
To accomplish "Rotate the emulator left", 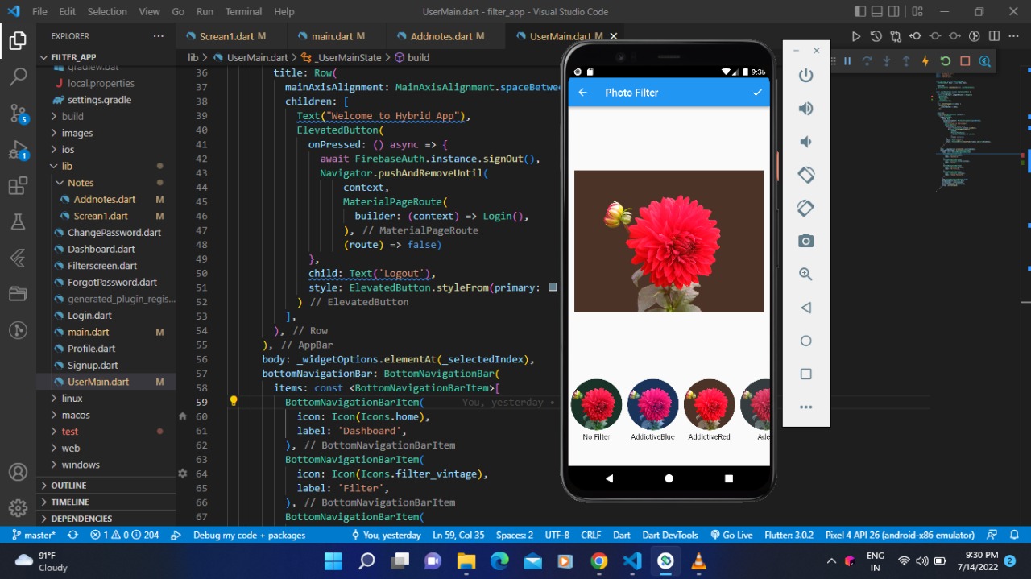I will [805, 175].
